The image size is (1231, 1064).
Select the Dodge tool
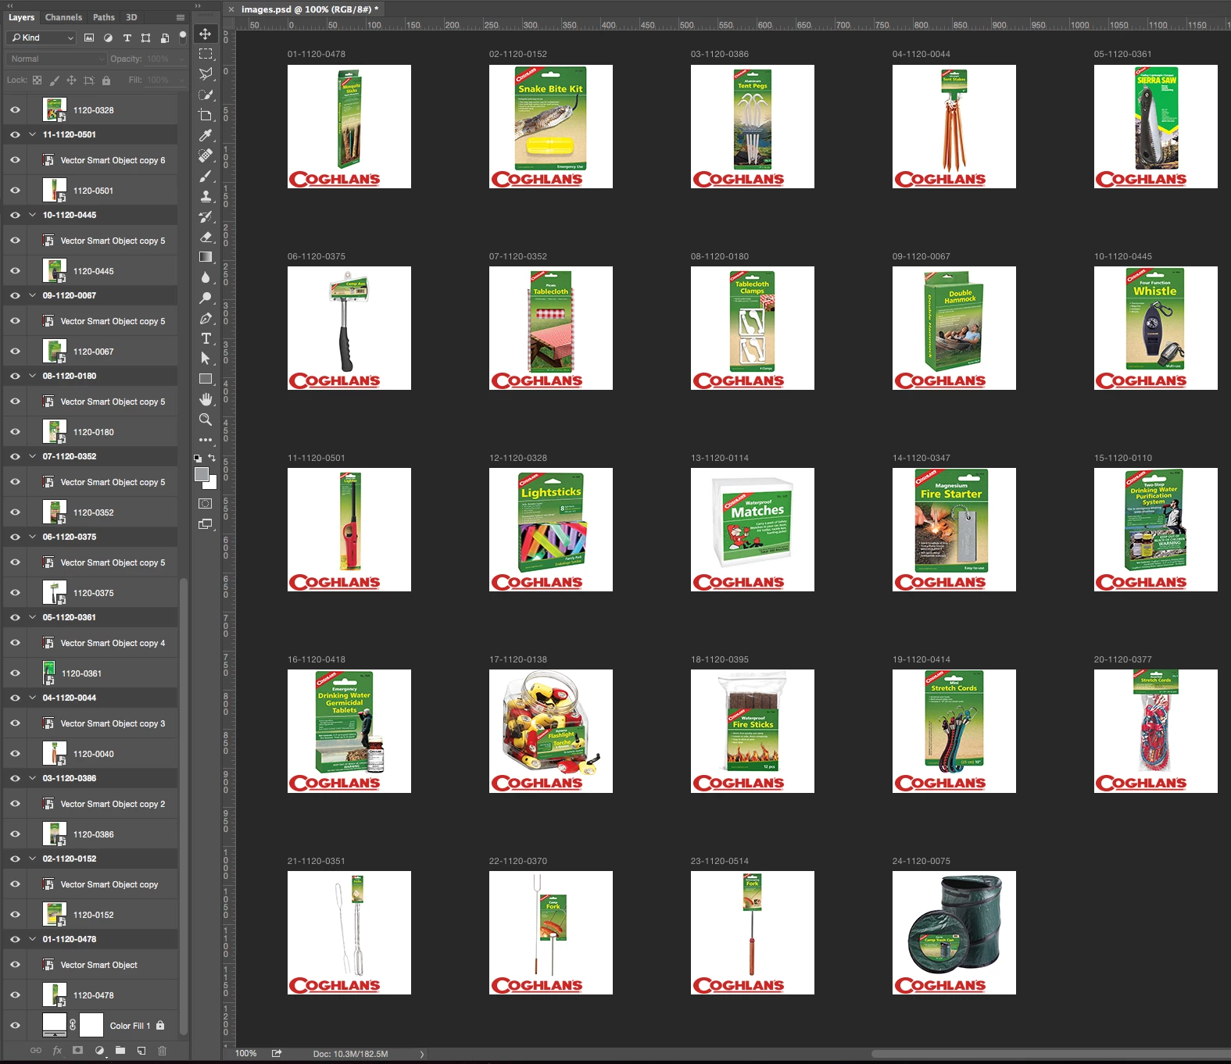(x=206, y=298)
